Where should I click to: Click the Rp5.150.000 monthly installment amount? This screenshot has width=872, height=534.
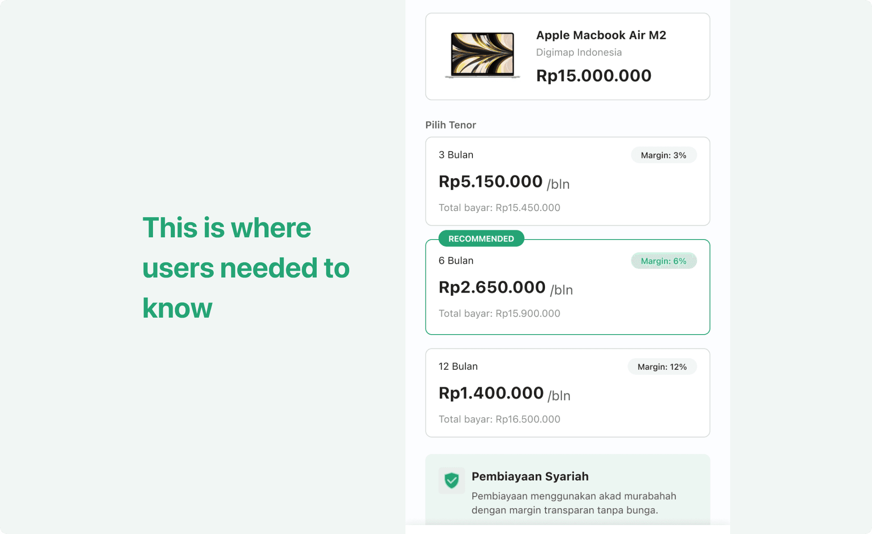(490, 182)
